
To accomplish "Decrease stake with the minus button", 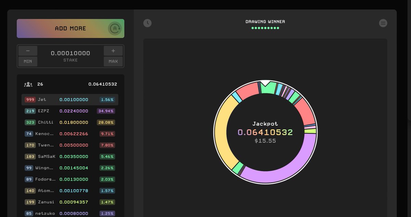I will coord(28,51).
